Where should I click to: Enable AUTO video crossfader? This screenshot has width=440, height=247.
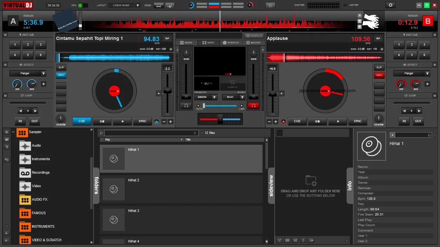(x=198, y=105)
